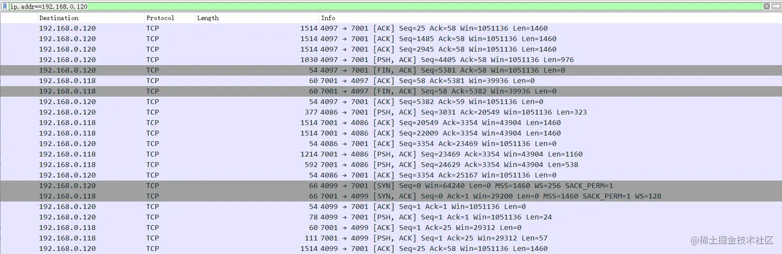782x254 pixels.
Task: Click the Length cell showing 111
Action: [x=311, y=238]
